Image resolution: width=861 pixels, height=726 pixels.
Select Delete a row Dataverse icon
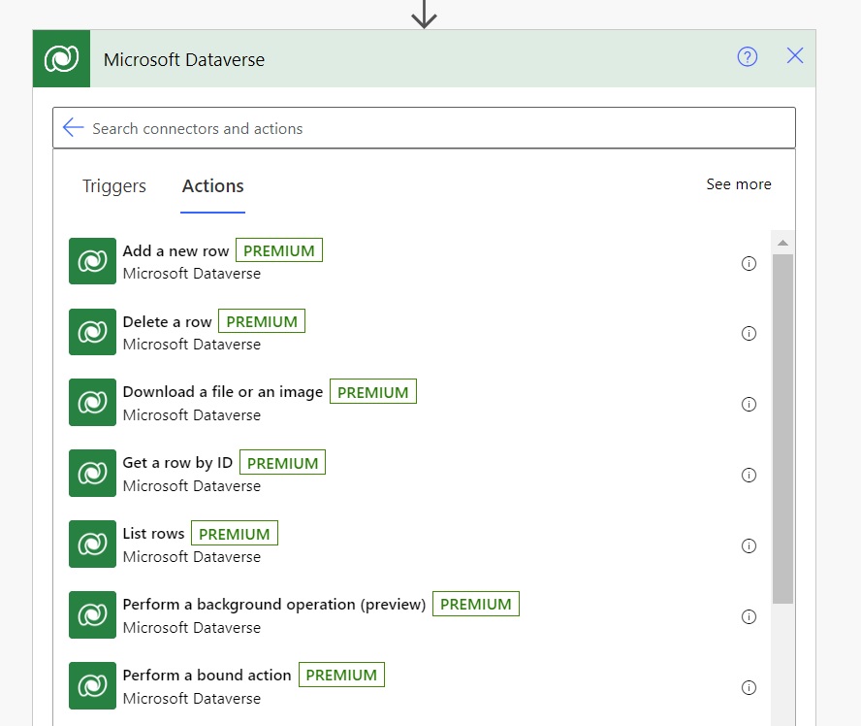tap(92, 332)
